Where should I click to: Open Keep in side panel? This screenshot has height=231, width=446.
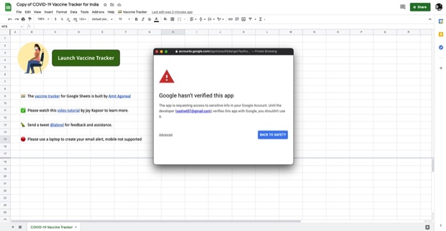[441, 34]
